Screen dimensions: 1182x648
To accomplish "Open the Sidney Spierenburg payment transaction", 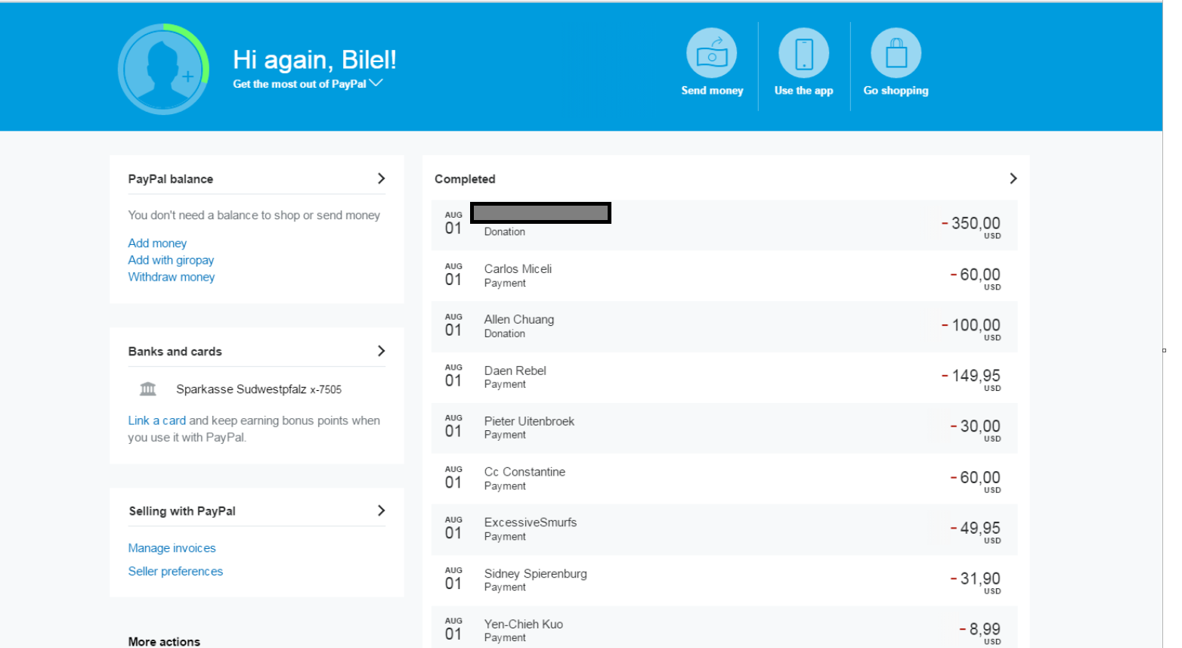I will [724, 579].
